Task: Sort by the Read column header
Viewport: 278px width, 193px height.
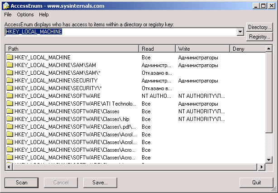Action: [157, 49]
